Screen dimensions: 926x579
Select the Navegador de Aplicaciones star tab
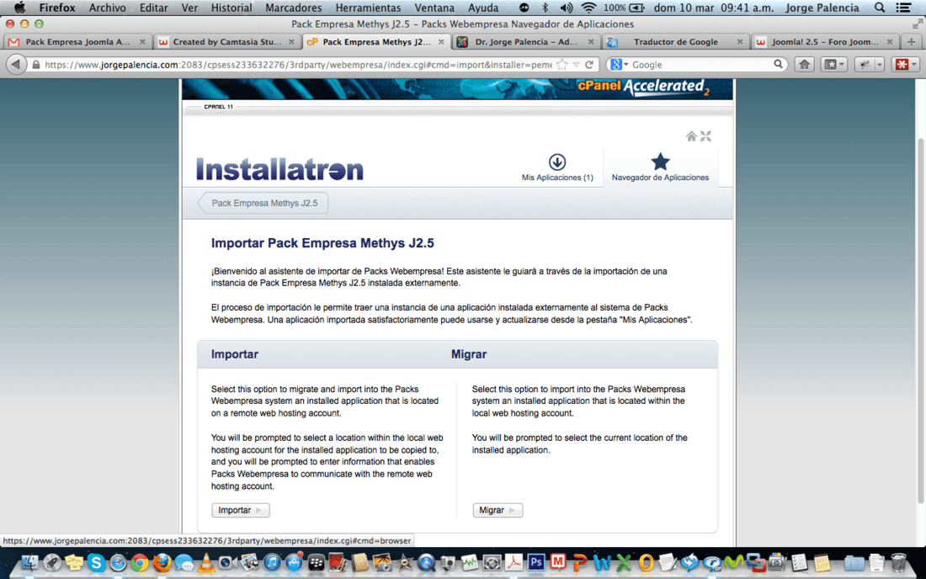660,167
